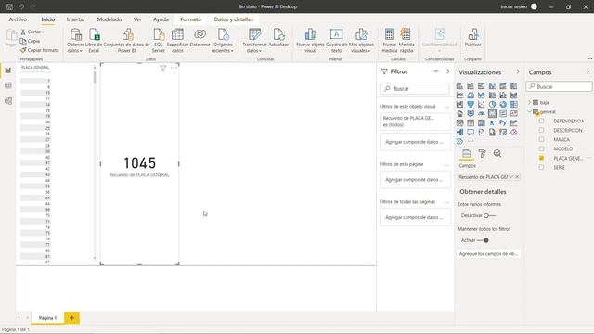Insert Nuevo objeto visual
The image size is (594, 334).
click(310, 40)
